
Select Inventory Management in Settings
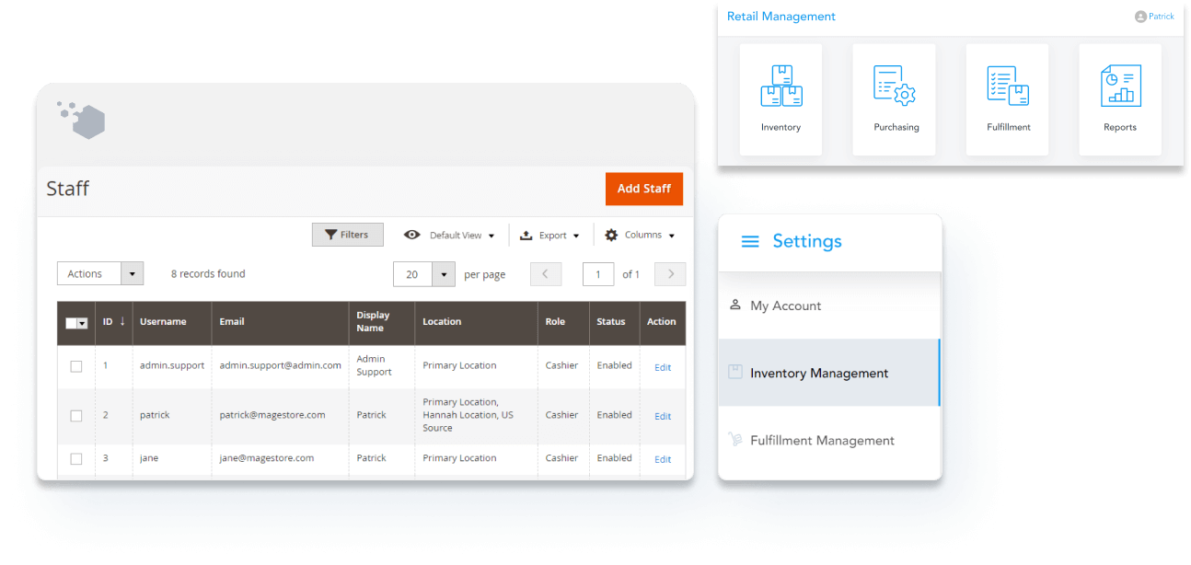pyautogui.click(x=819, y=374)
